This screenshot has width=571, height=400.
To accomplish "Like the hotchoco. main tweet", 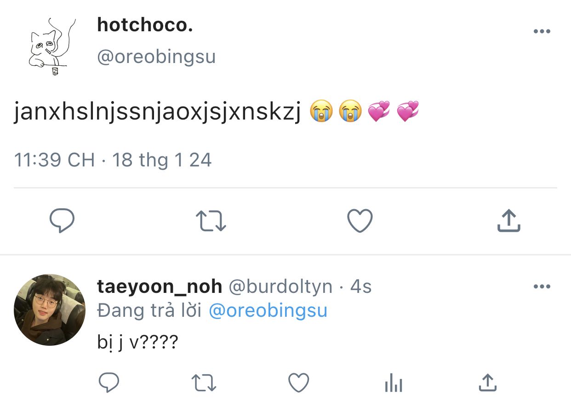I will coord(360,221).
